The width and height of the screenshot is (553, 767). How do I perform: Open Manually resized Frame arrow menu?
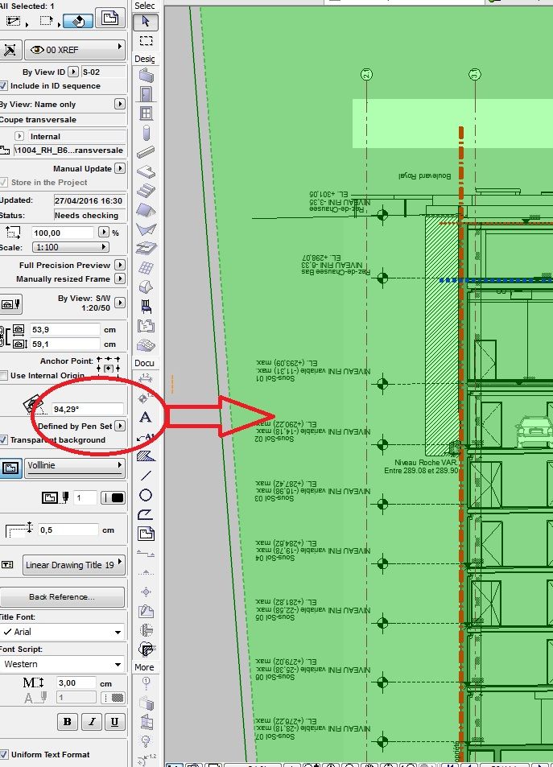(x=120, y=278)
